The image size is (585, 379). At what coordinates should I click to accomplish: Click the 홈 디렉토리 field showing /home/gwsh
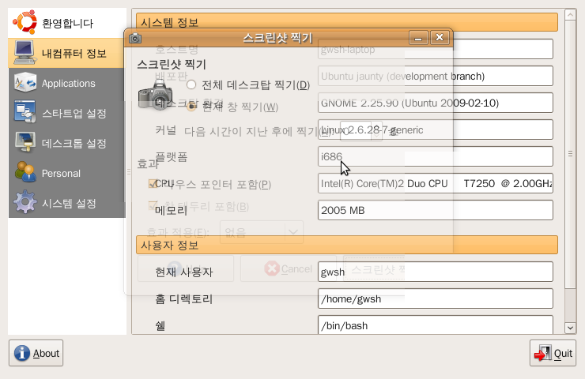point(436,298)
